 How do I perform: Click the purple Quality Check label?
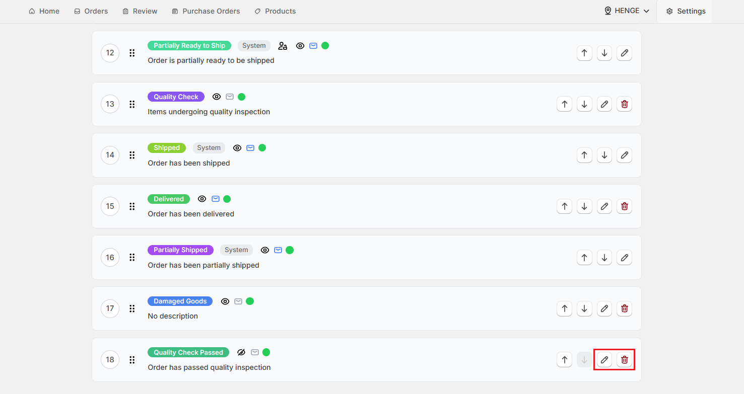pos(176,97)
